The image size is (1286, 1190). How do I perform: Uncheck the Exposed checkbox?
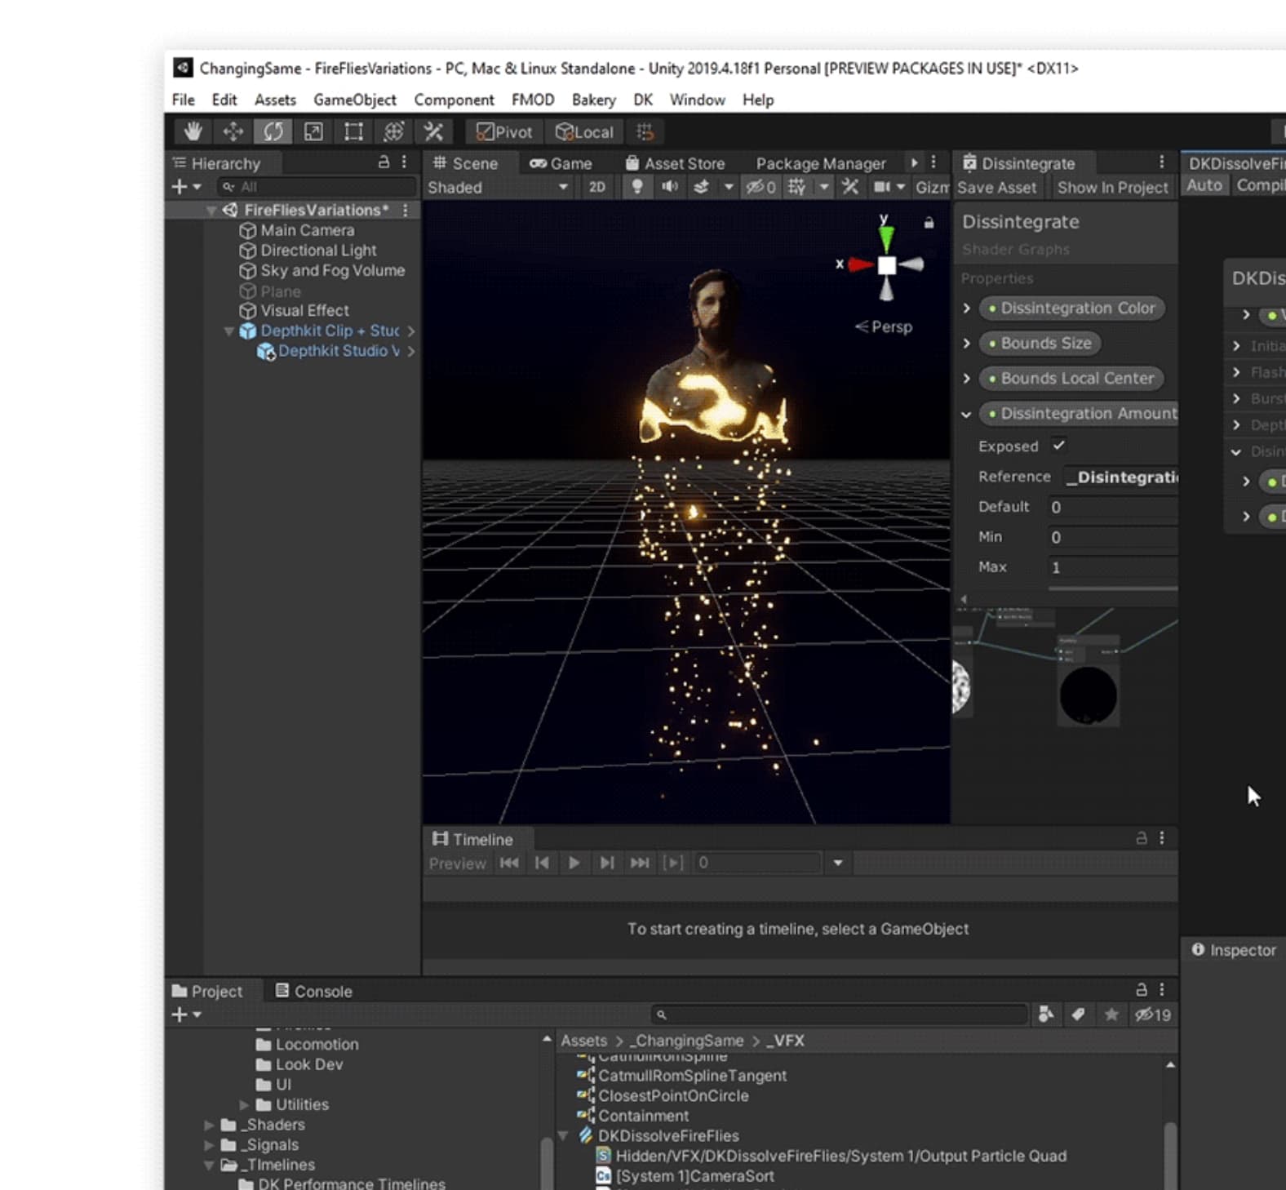click(x=1058, y=446)
